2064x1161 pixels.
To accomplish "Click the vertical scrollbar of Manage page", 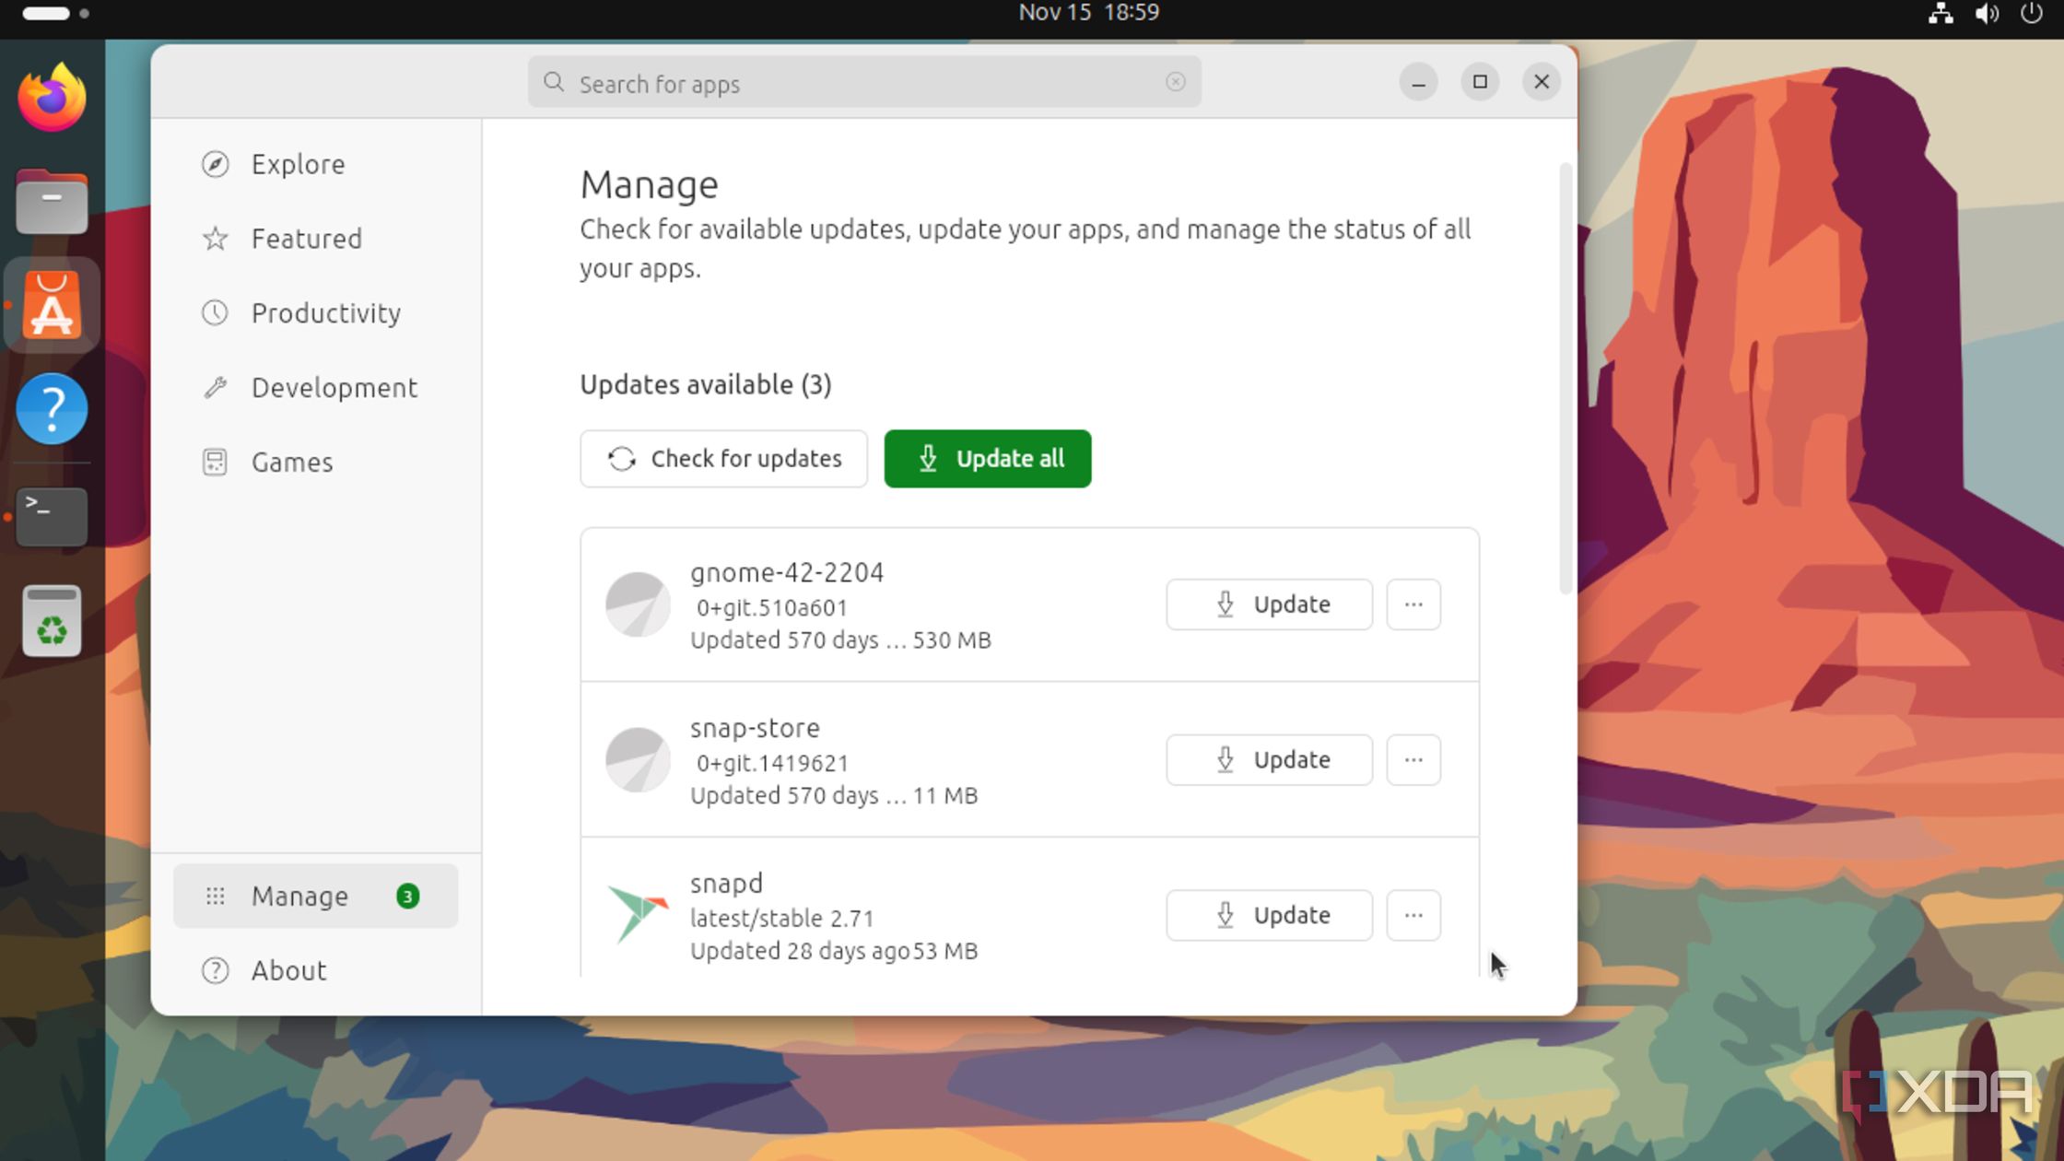I will click(x=1565, y=380).
